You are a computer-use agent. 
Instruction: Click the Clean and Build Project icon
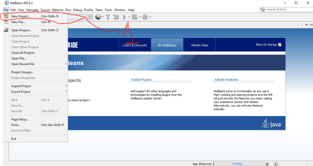[x=116, y=17]
